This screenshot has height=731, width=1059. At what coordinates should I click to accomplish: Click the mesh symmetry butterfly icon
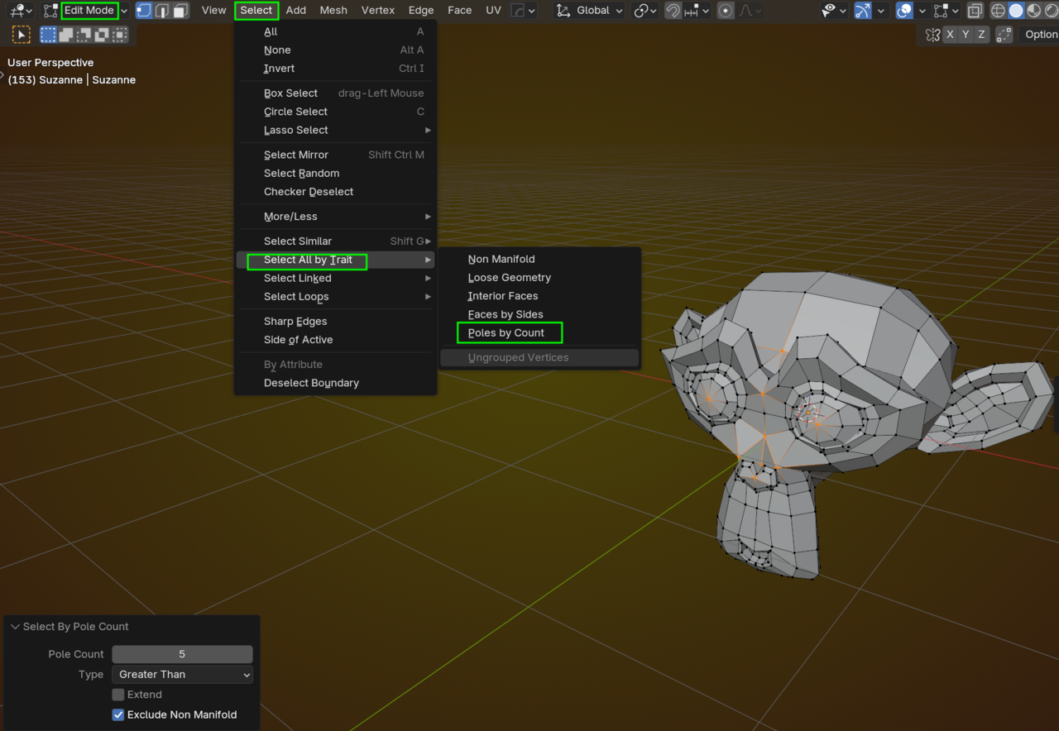(932, 35)
